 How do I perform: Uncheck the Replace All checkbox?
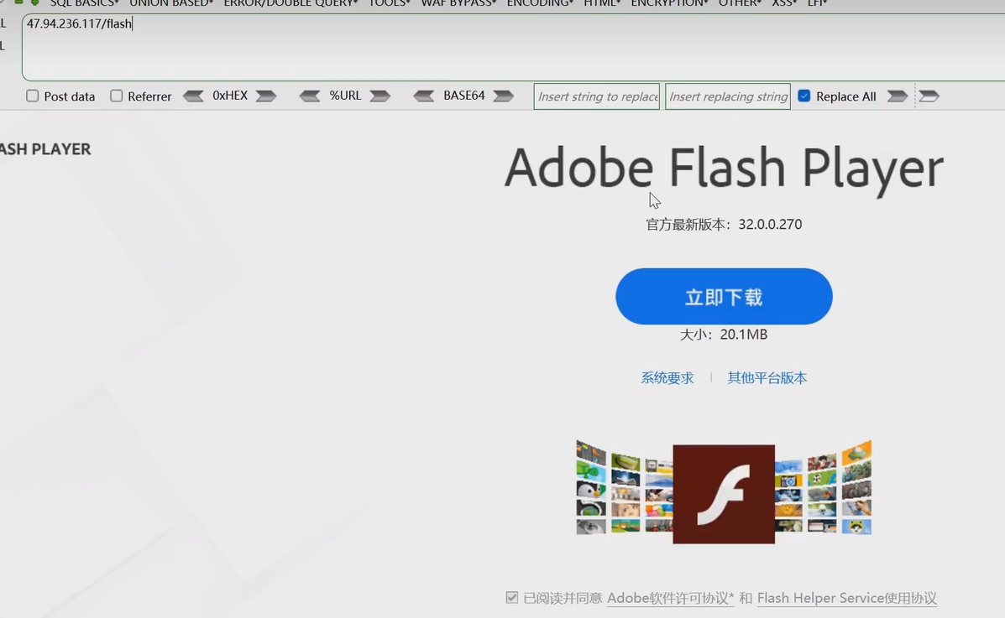[803, 96]
